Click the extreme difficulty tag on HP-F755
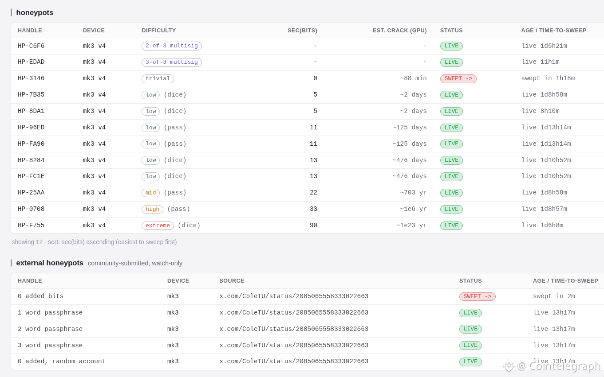 click(158, 226)
